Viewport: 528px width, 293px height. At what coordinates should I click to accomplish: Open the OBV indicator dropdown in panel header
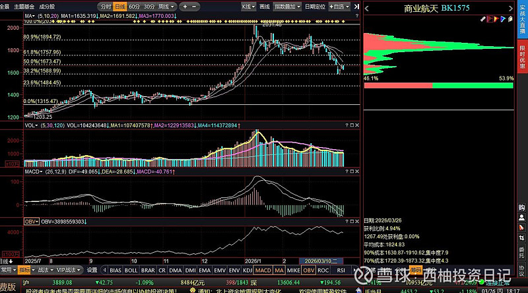(31, 222)
